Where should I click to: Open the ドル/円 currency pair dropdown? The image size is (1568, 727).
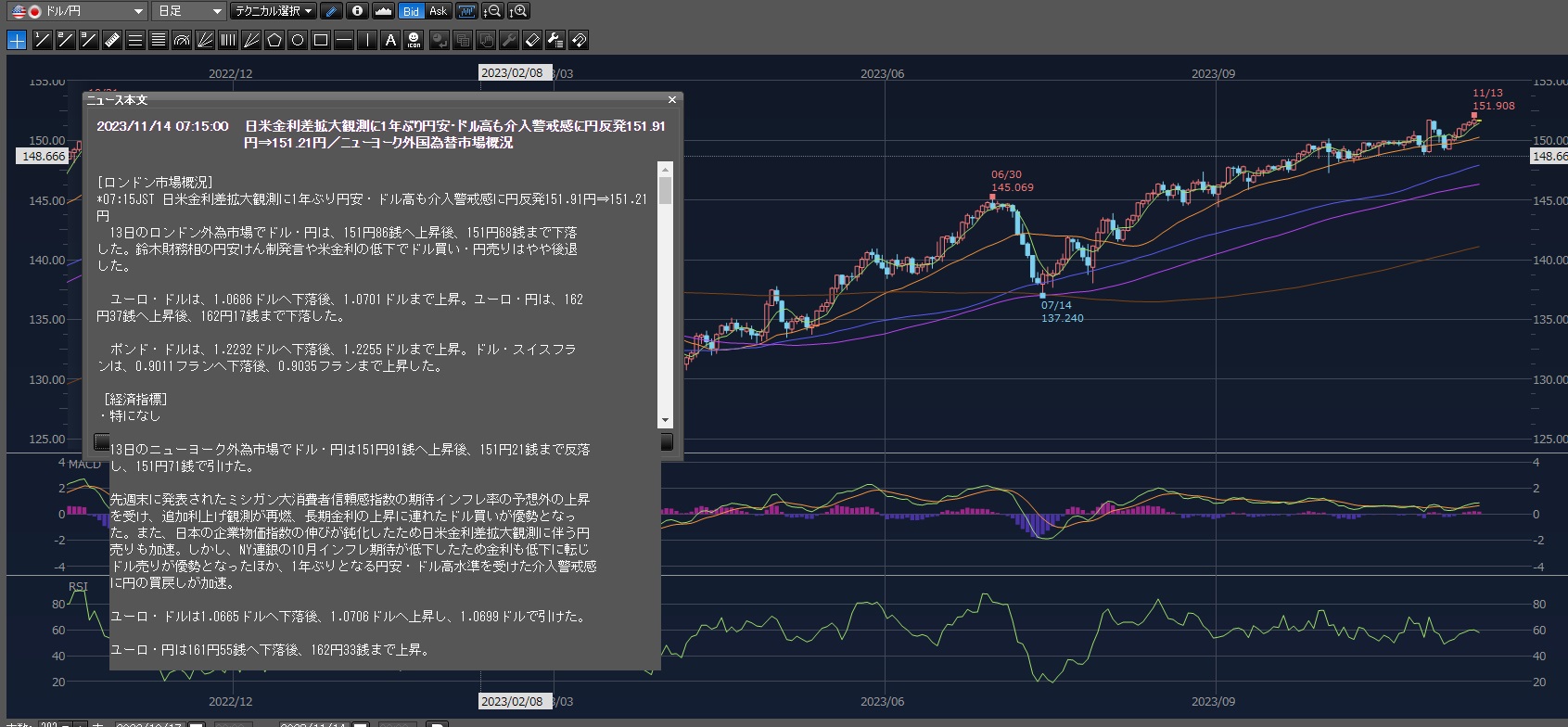pyautogui.click(x=78, y=11)
